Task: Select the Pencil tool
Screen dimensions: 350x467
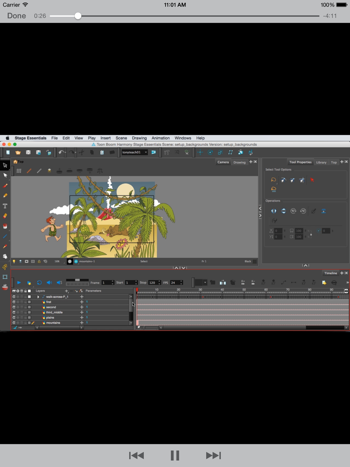Action: (5, 196)
